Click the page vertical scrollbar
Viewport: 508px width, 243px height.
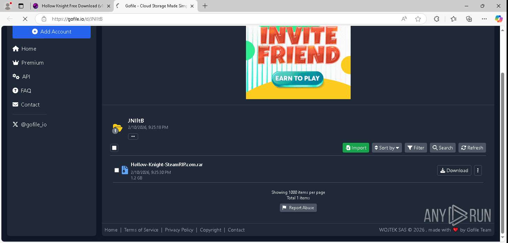click(502, 154)
